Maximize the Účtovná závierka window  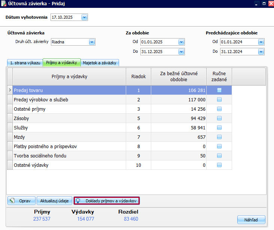point(263,3)
